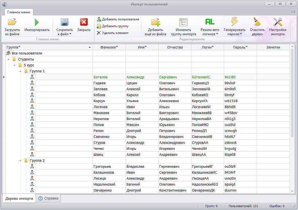Toggle sort arrow on Группа column header

click(90, 47)
